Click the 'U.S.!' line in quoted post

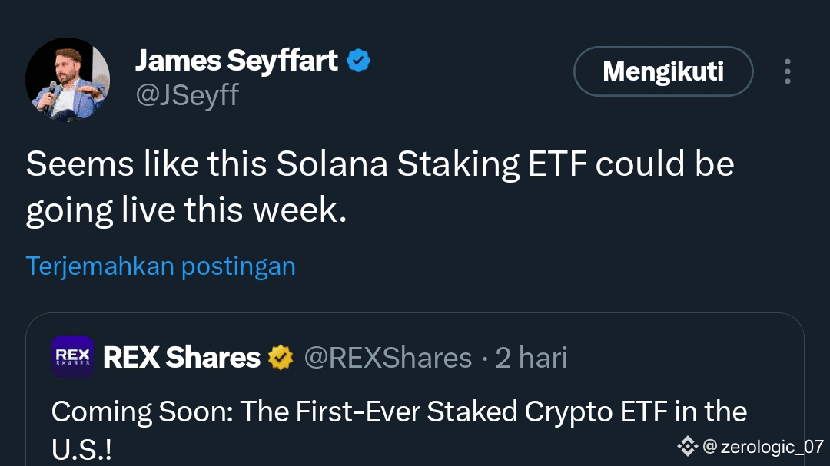tap(81, 451)
